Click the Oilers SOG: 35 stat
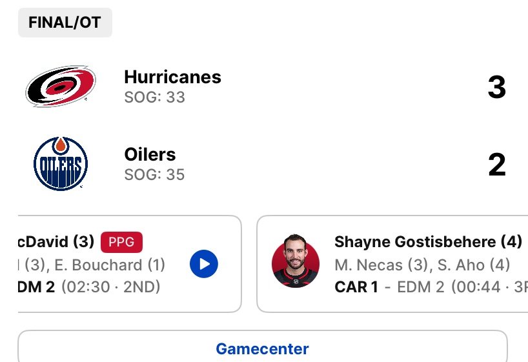 pyautogui.click(x=154, y=175)
